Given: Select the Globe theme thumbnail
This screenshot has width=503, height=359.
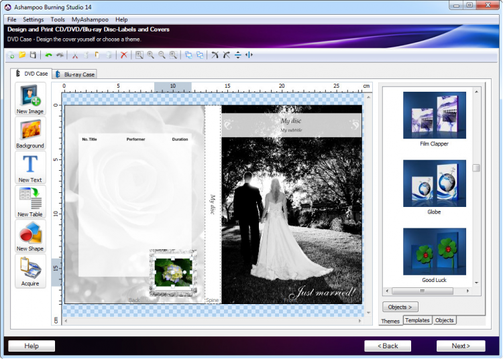Looking at the screenshot, I should click(x=434, y=183).
